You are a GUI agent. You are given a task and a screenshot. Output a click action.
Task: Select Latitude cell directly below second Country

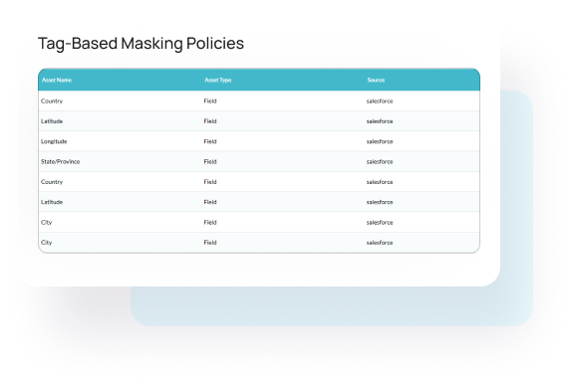52,202
